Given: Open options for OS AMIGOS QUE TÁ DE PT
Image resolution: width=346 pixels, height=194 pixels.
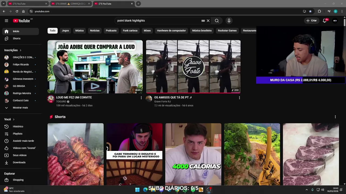Looking at the screenshot, I should [239, 98].
